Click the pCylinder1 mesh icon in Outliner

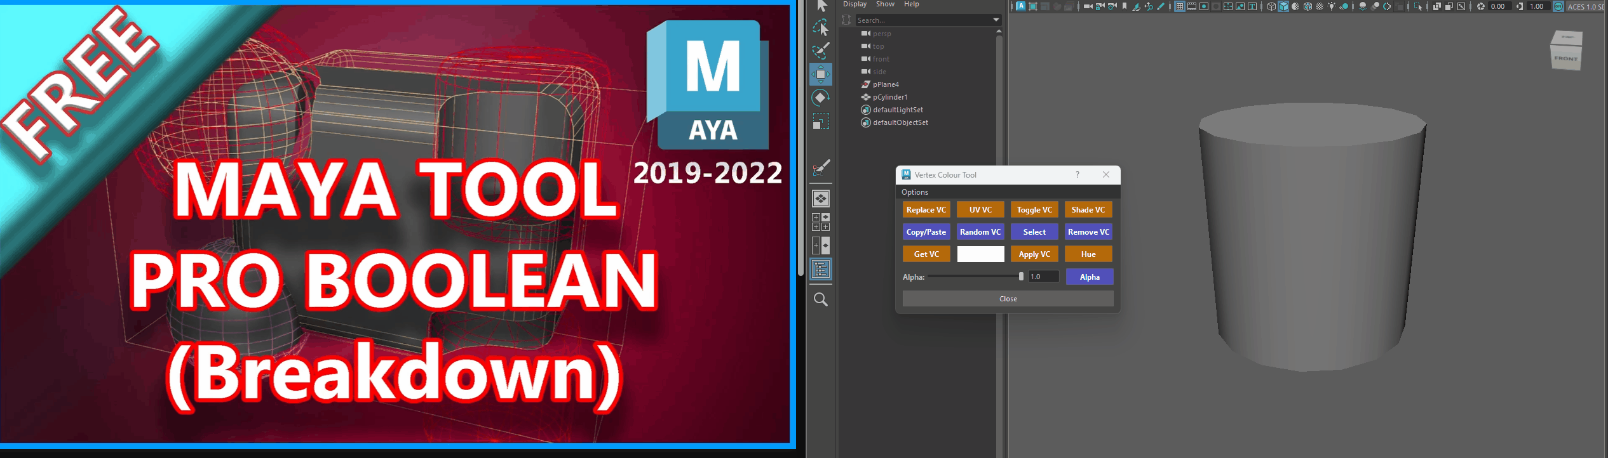865,97
